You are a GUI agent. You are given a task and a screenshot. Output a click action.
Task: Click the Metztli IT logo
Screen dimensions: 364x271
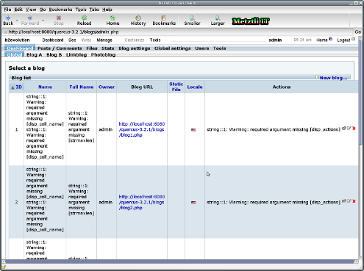pyautogui.click(x=251, y=21)
